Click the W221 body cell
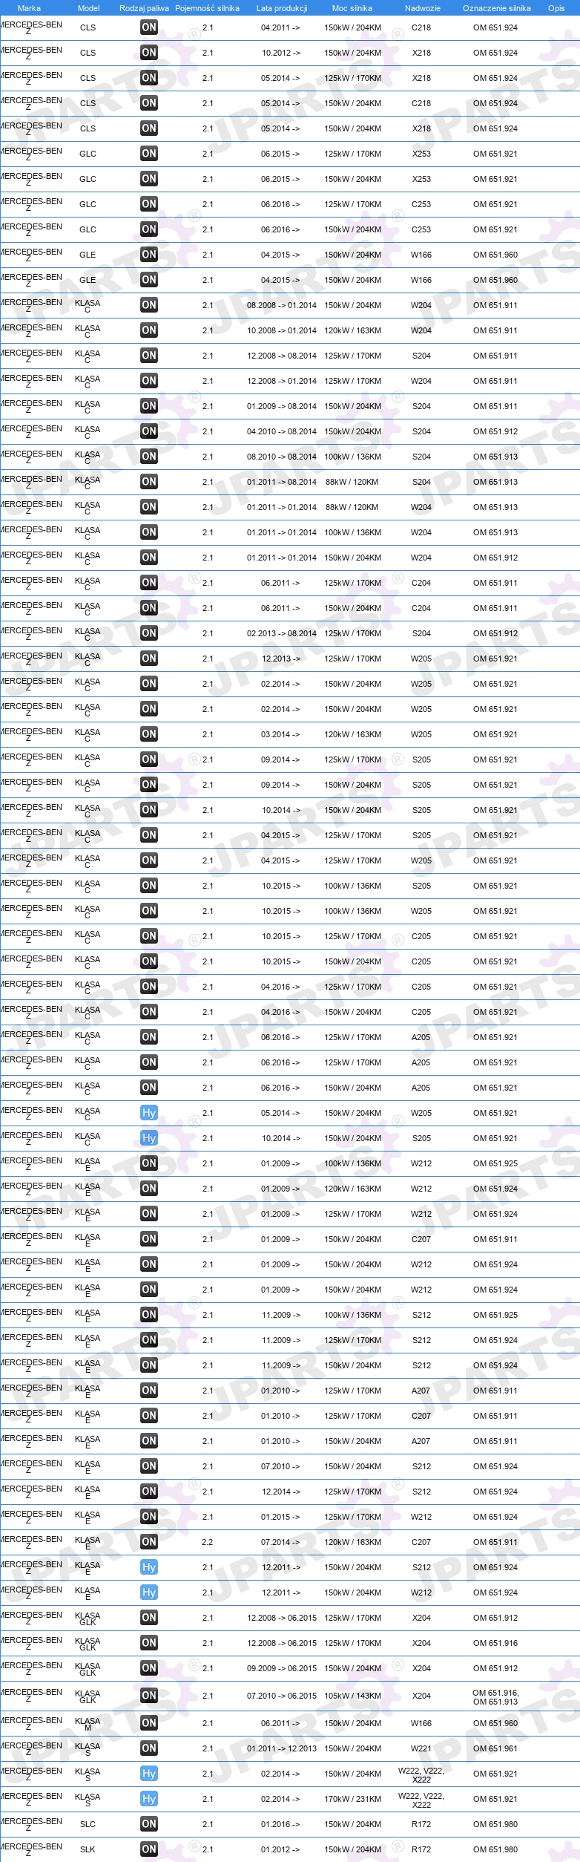This screenshot has width=580, height=1862. point(421,1748)
